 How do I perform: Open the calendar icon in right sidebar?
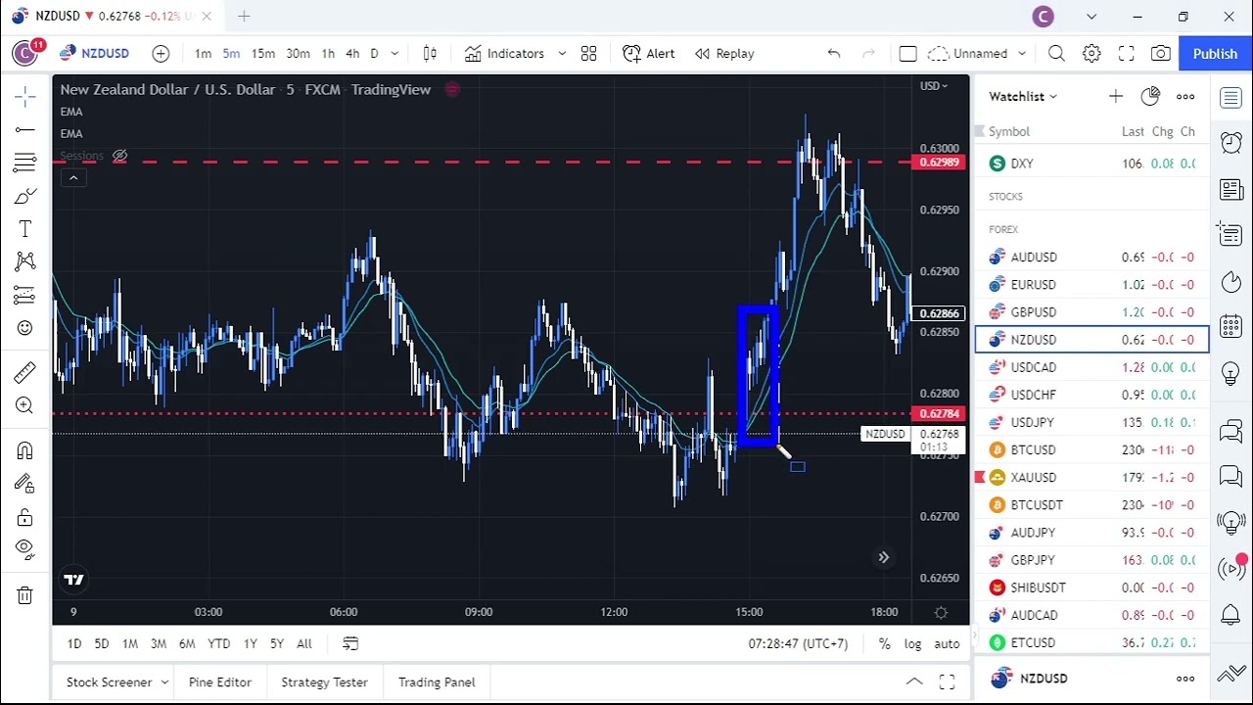[x=1231, y=327]
